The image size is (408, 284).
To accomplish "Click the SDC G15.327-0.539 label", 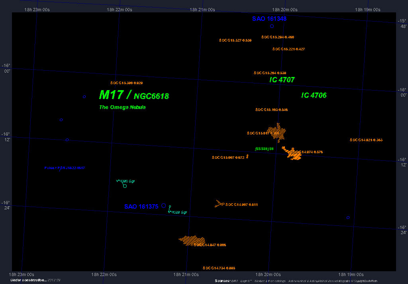I will (x=235, y=41).
